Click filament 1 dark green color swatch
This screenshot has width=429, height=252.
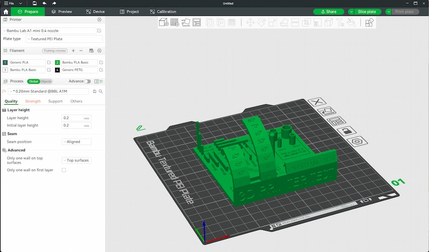click(5, 62)
